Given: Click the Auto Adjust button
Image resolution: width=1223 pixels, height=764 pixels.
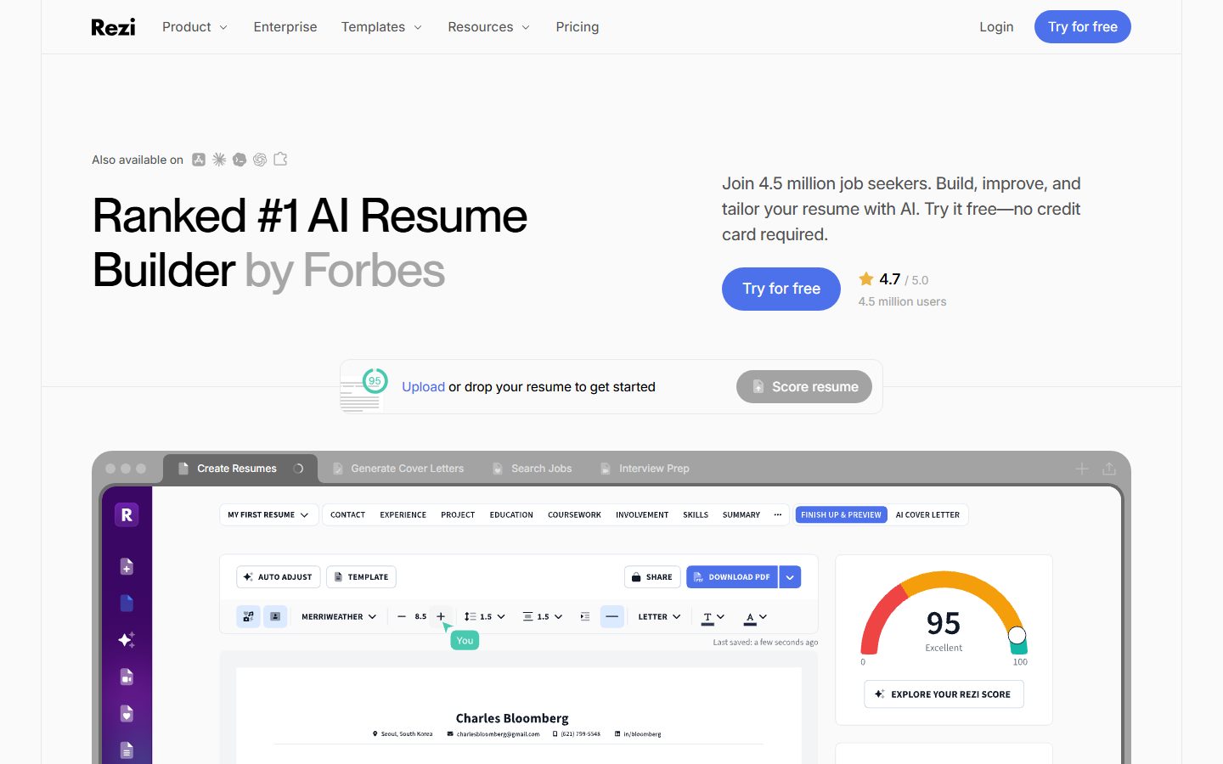Looking at the screenshot, I should point(278,577).
